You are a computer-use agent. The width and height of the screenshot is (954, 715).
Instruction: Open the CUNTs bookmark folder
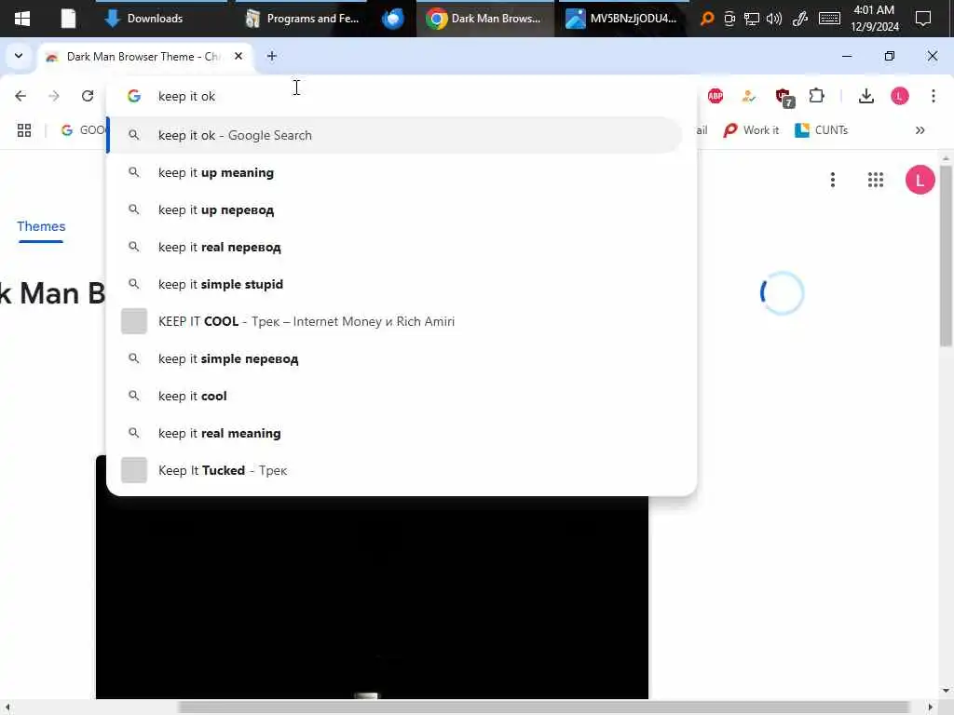[x=822, y=130]
